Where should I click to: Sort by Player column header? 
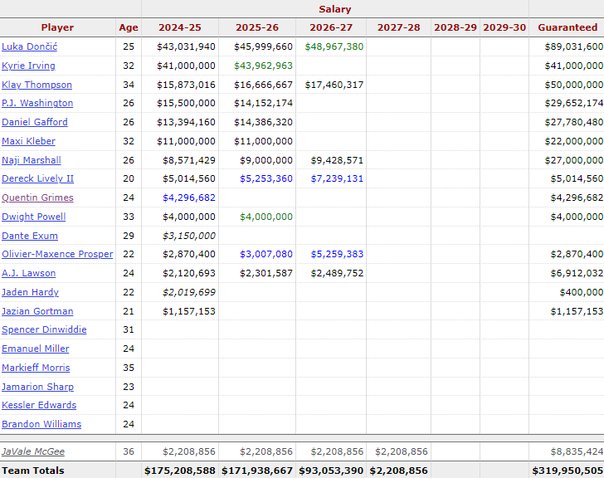tap(57, 27)
